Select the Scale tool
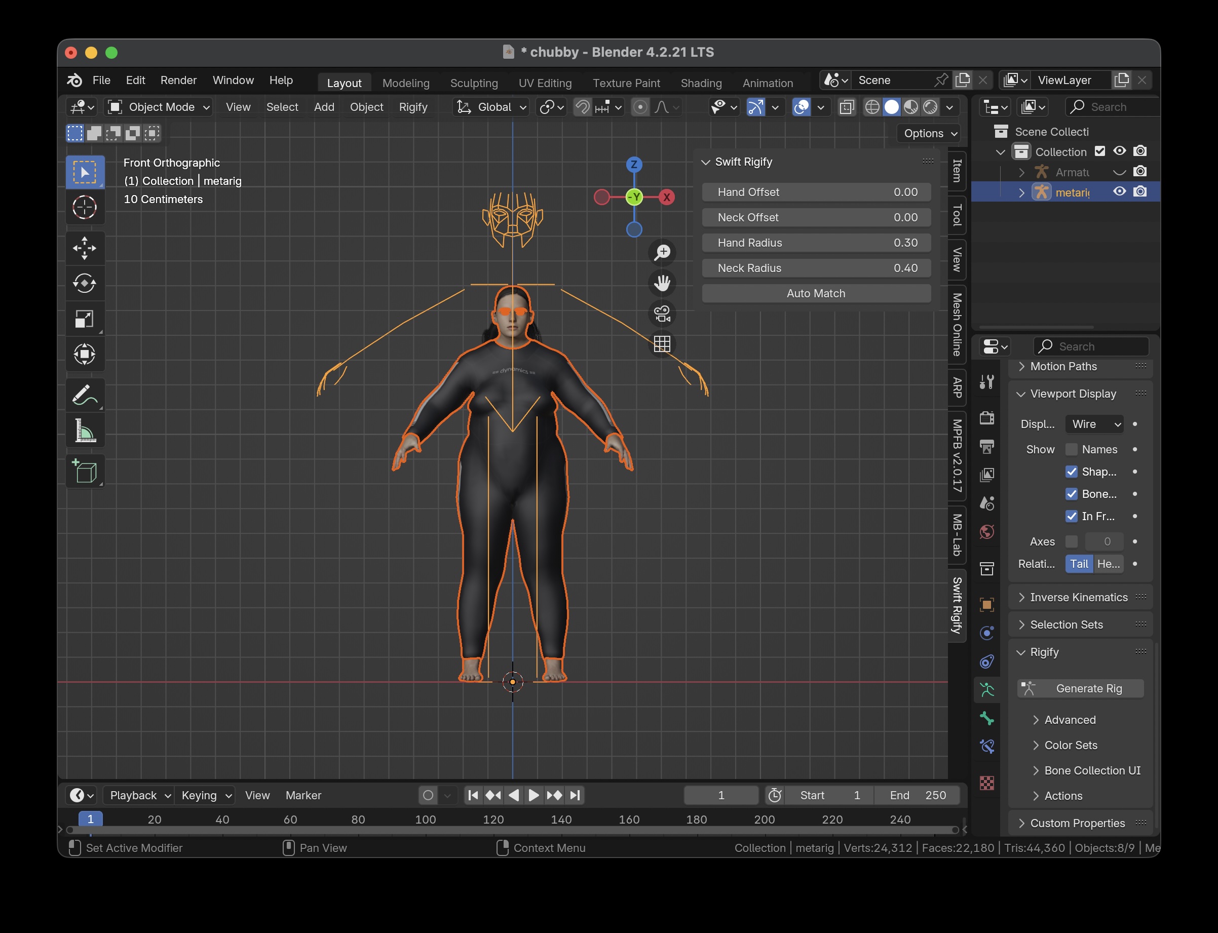The width and height of the screenshot is (1218, 933). click(85, 319)
